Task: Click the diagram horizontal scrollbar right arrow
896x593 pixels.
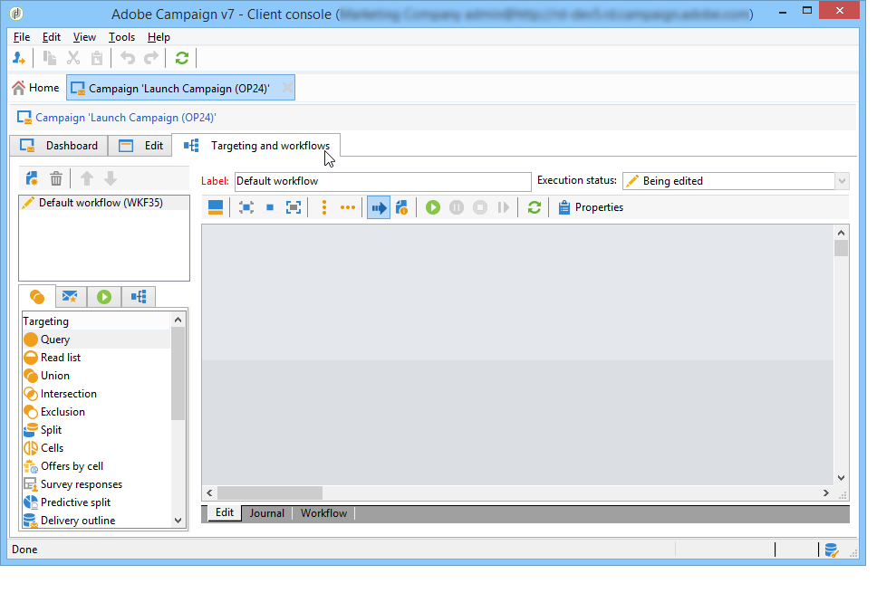Action: point(825,493)
